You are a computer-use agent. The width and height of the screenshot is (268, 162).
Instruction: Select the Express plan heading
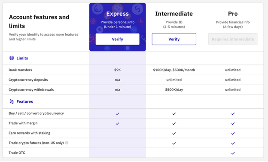(117, 14)
